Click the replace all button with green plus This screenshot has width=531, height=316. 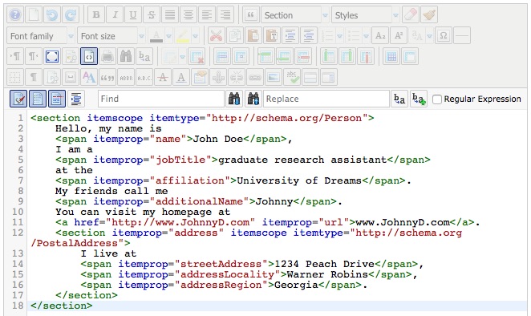point(419,99)
